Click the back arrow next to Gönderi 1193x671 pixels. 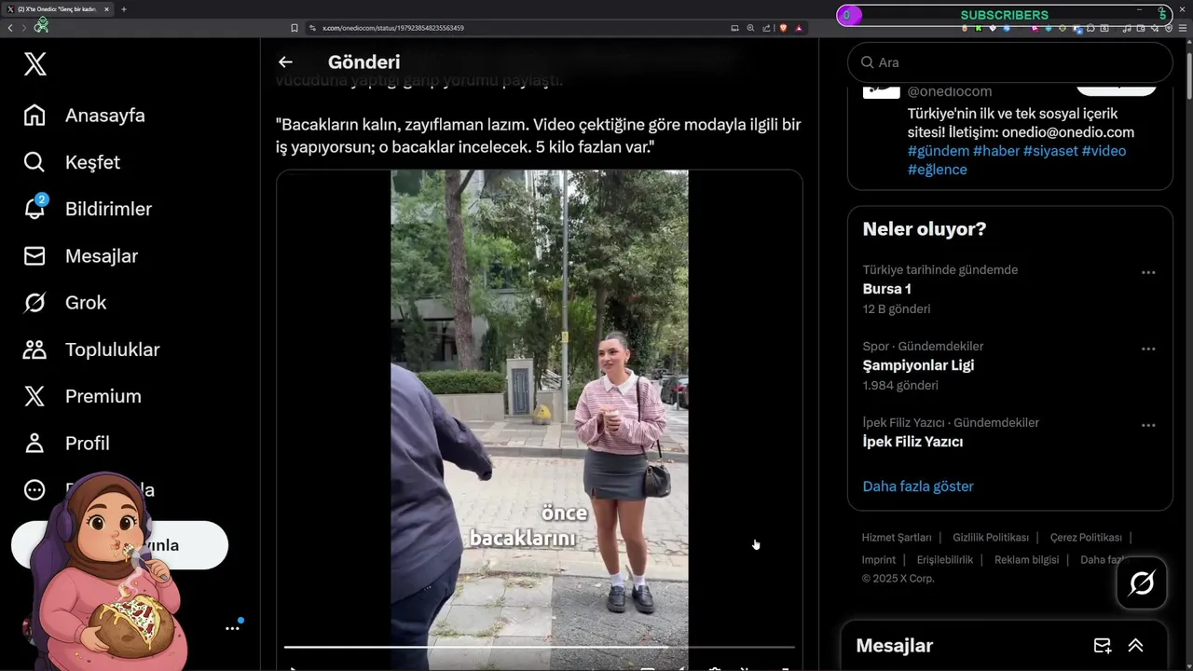(285, 62)
